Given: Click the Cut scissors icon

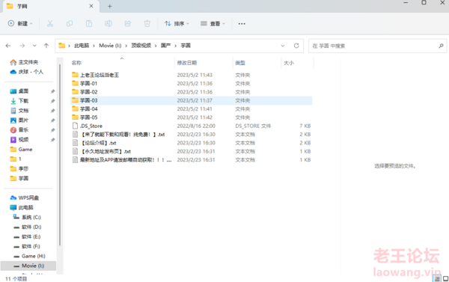Looking at the screenshot, I should (50, 23).
